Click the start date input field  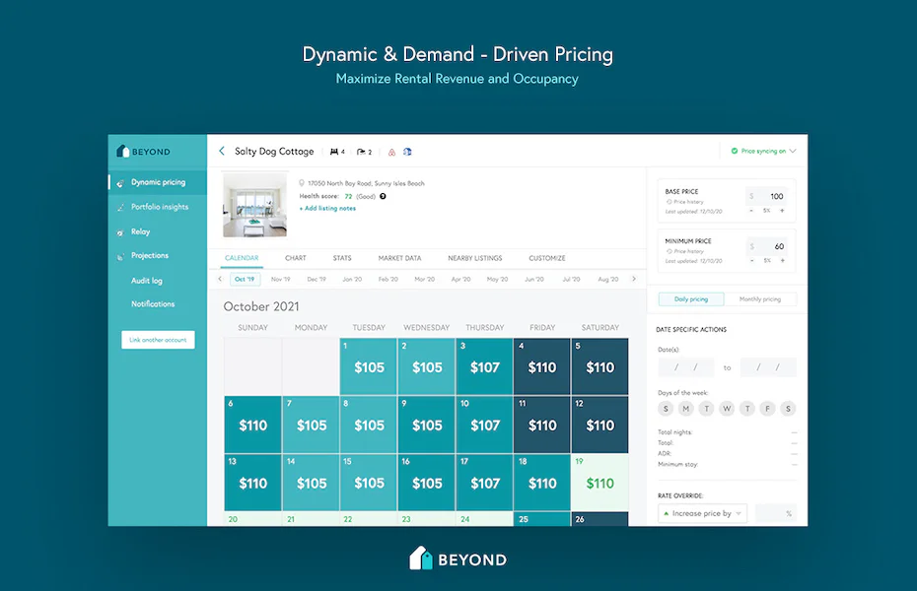686,367
